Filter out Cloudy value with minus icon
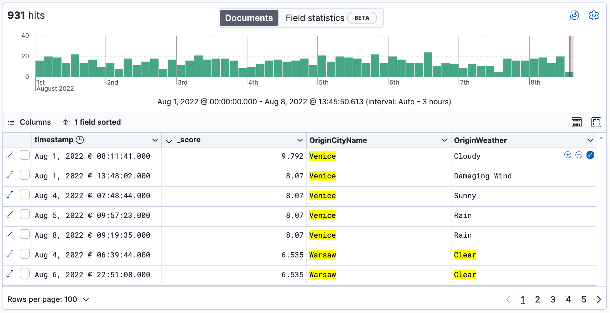Viewport: 610px width, 313px height. pos(579,155)
